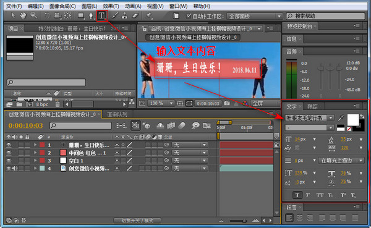Select the Clone Stamp tool
371x228 pixels.
point(125,15)
